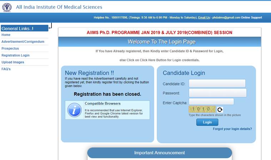
Task: Open Forgot your login details link
Action: click(x=232, y=129)
